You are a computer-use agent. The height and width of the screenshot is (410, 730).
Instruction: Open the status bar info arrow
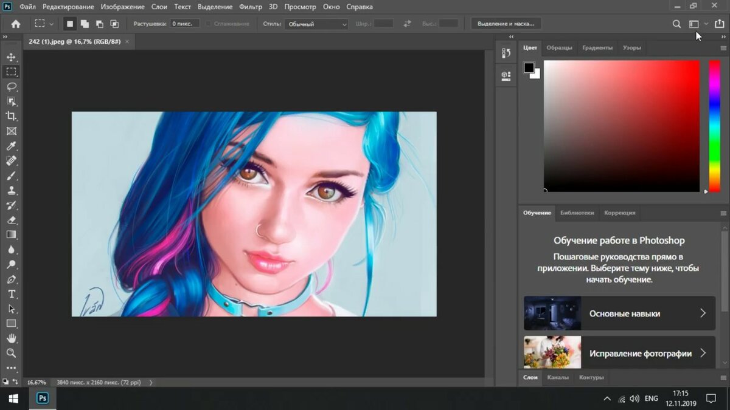(151, 383)
